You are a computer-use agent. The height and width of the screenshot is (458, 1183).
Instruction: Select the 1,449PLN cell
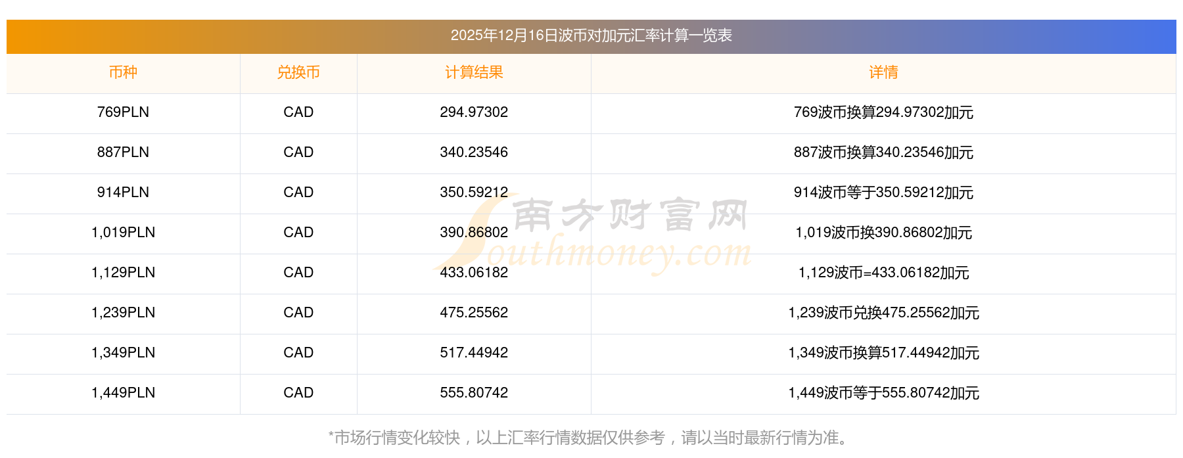[x=123, y=393]
